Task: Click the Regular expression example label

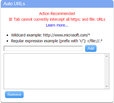Action: coord(34,41)
